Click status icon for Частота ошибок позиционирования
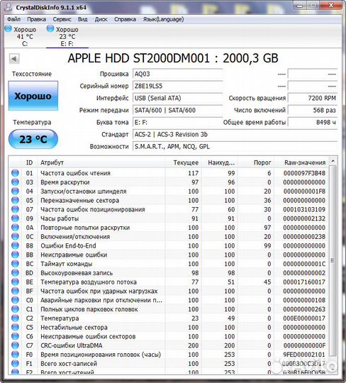Screen dimensions: 346x383 15,209
